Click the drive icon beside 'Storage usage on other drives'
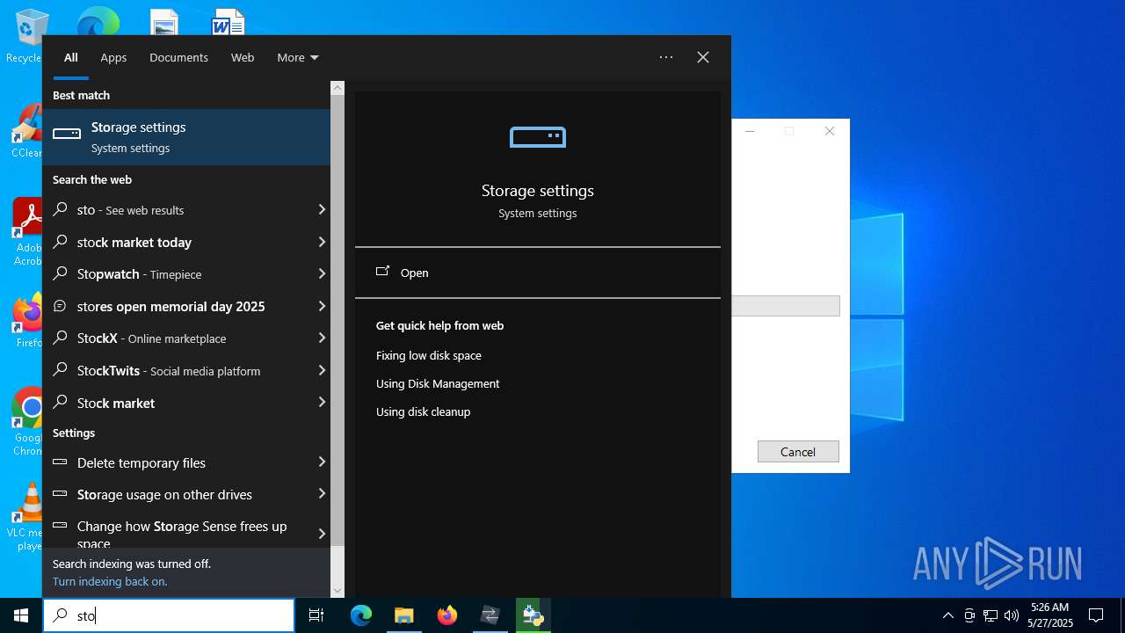This screenshot has height=633, width=1125. tap(61, 494)
